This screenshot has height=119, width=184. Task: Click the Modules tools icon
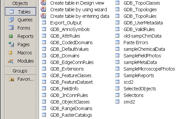[x=11, y=61]
